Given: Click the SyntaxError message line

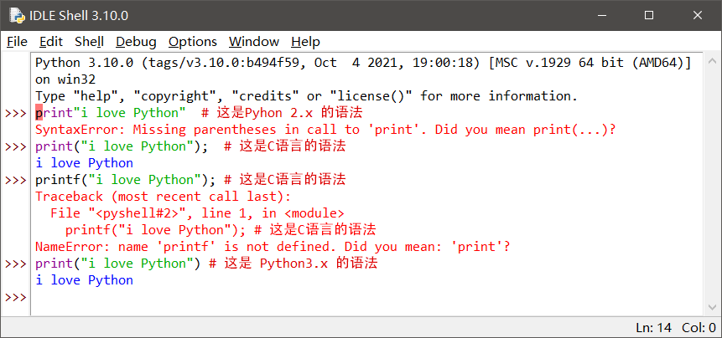Looking at the screenshot, I should click(325, 130).
